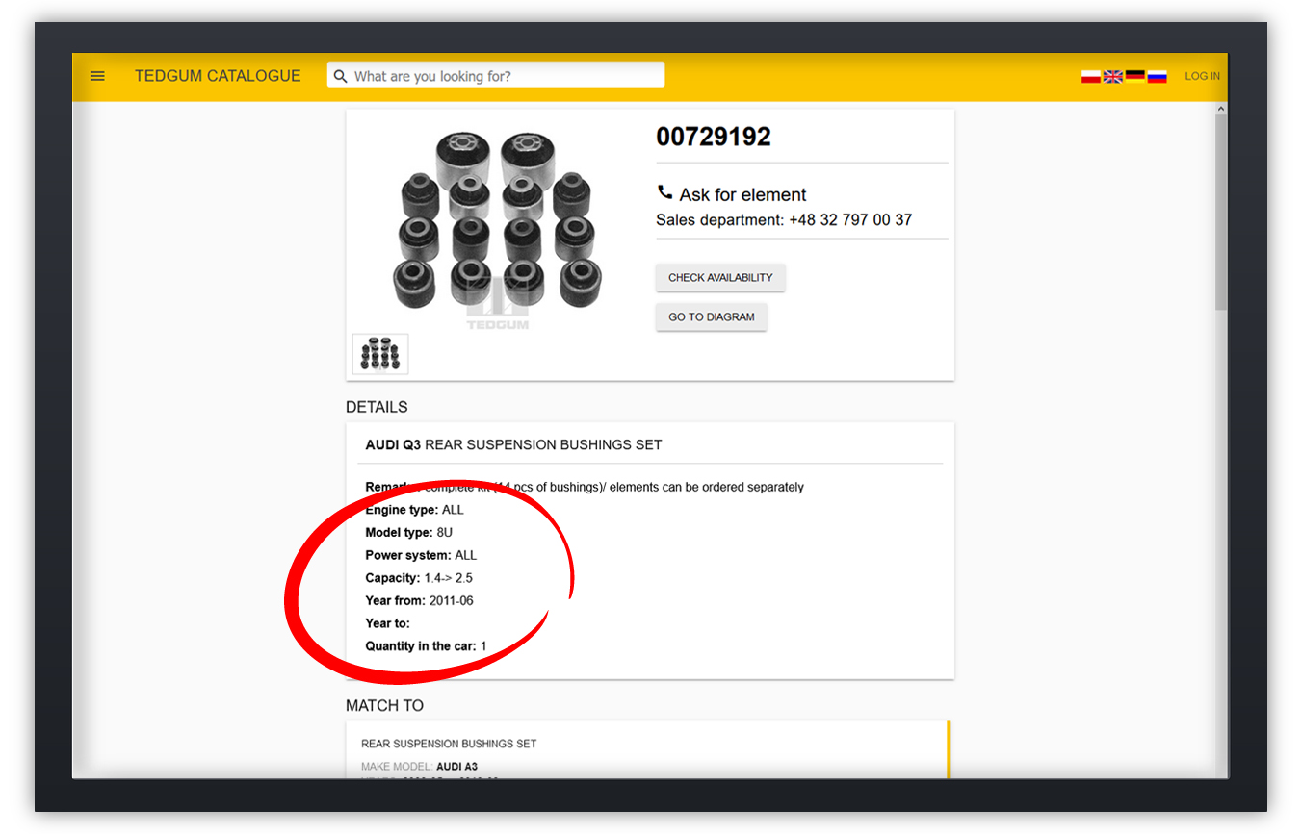The image size is (1302, 834).
Task: Click the DETAILS section heading
Action: (x=377, y=407)
